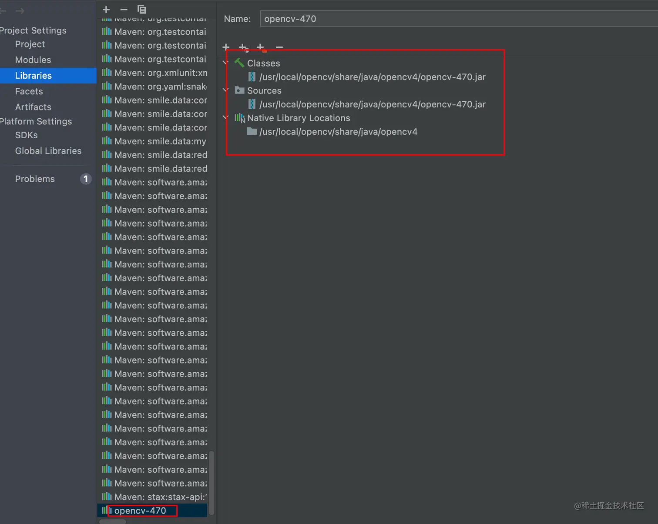Open the Problems page
658x524 pixels.
pos(35,179)
